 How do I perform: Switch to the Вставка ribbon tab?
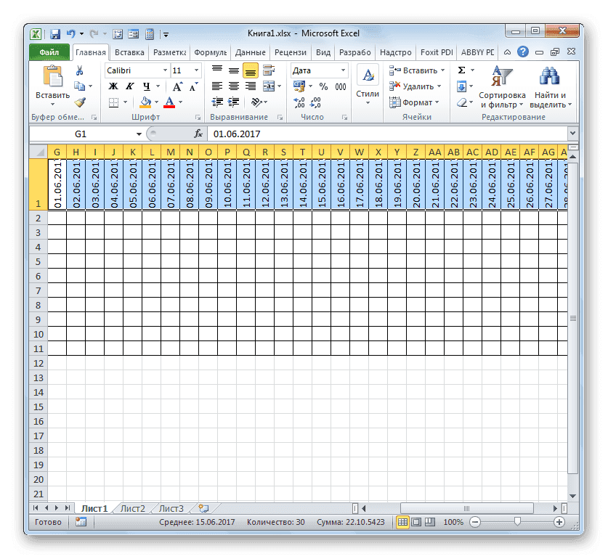click(129, 52)
